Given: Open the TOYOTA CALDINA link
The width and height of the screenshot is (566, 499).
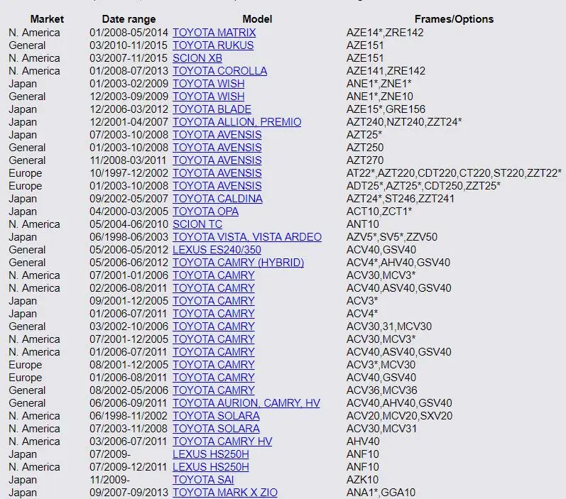Looking at the screenshot, I should (217, 199).
